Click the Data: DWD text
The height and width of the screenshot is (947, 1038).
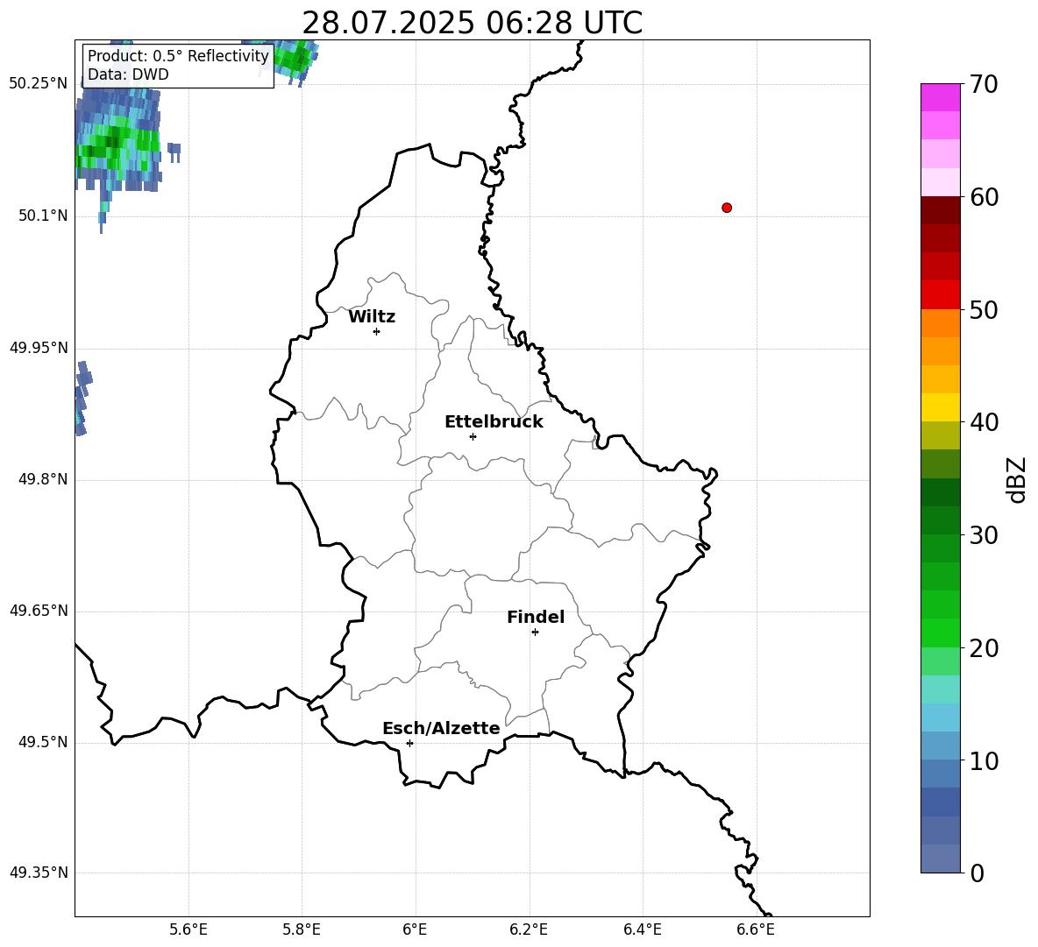[128, 74]
